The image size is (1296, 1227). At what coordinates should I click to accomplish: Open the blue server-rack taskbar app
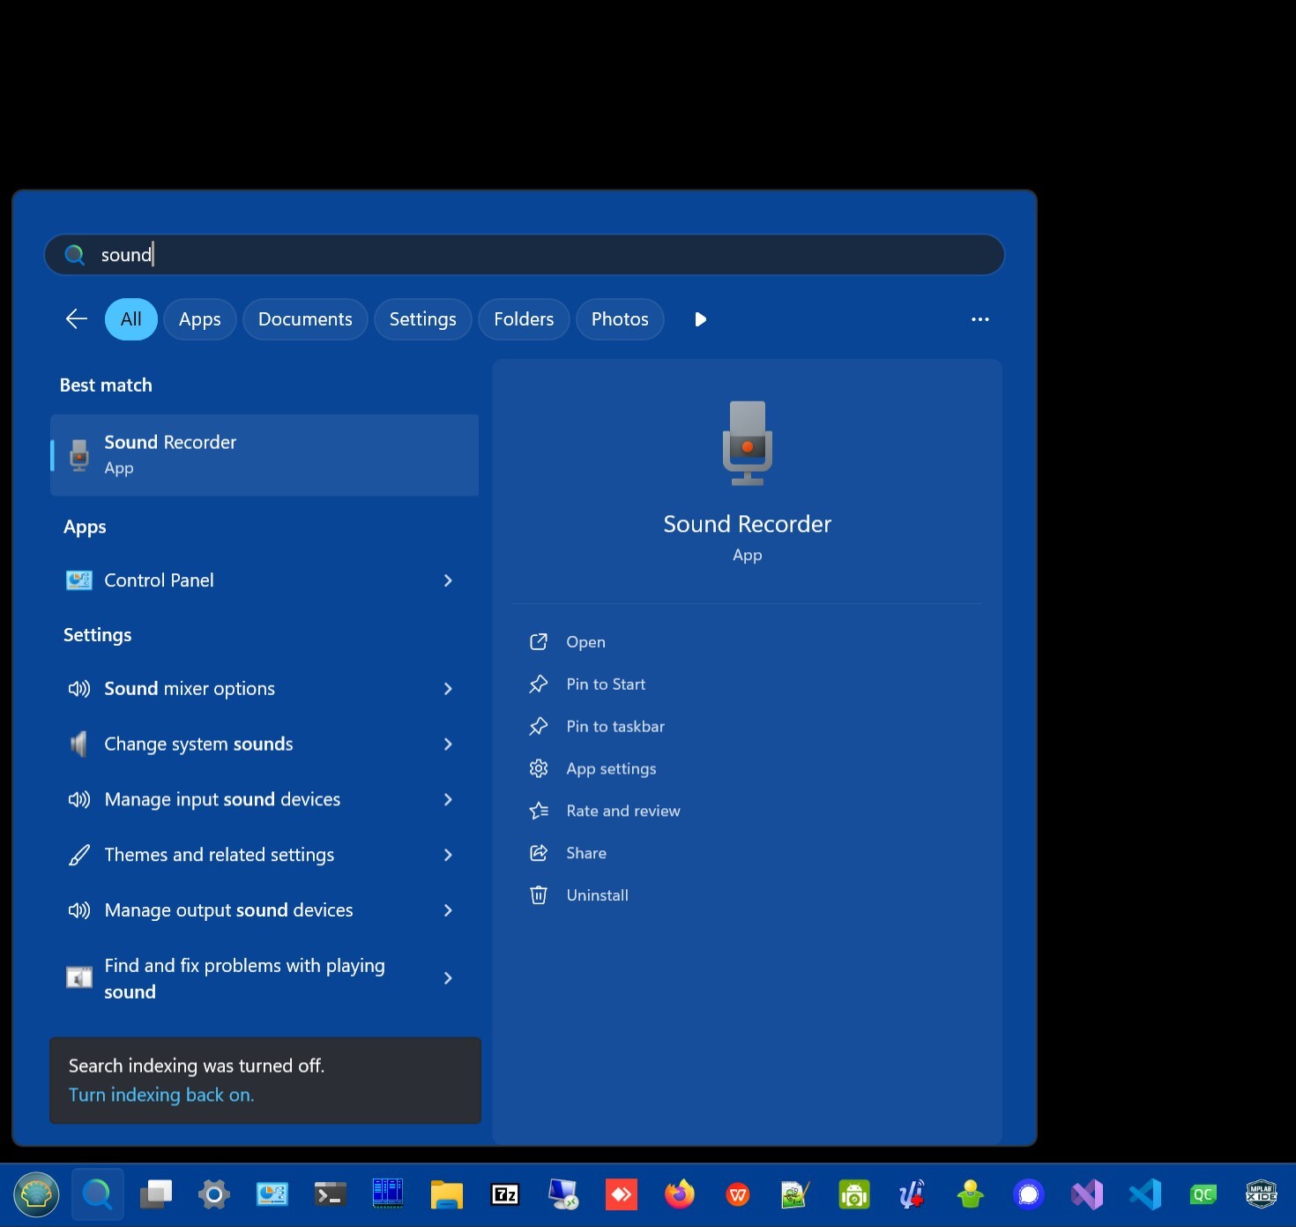coord(389,1195)
